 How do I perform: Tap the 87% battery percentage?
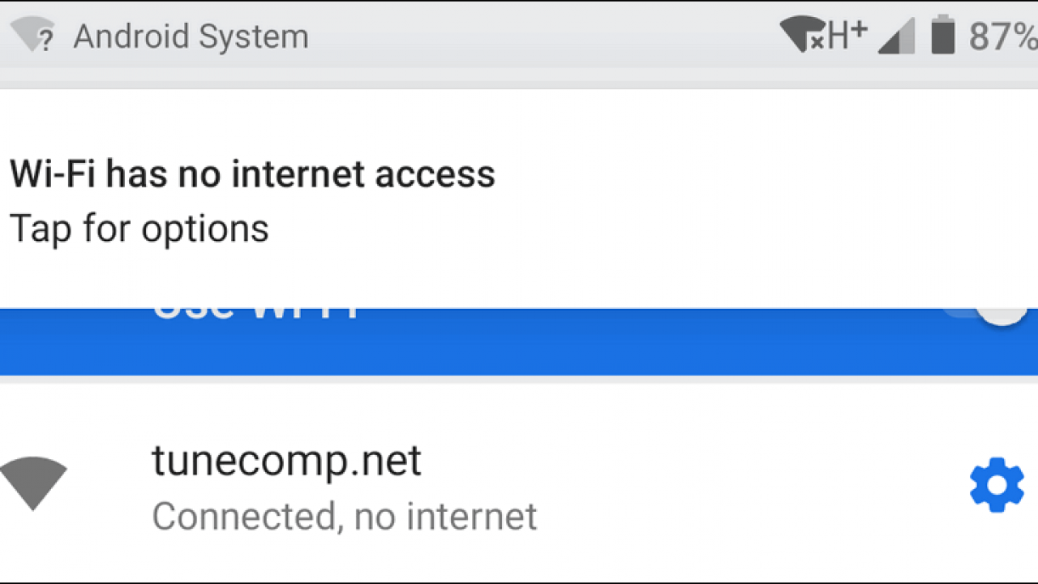point(1002,36)
